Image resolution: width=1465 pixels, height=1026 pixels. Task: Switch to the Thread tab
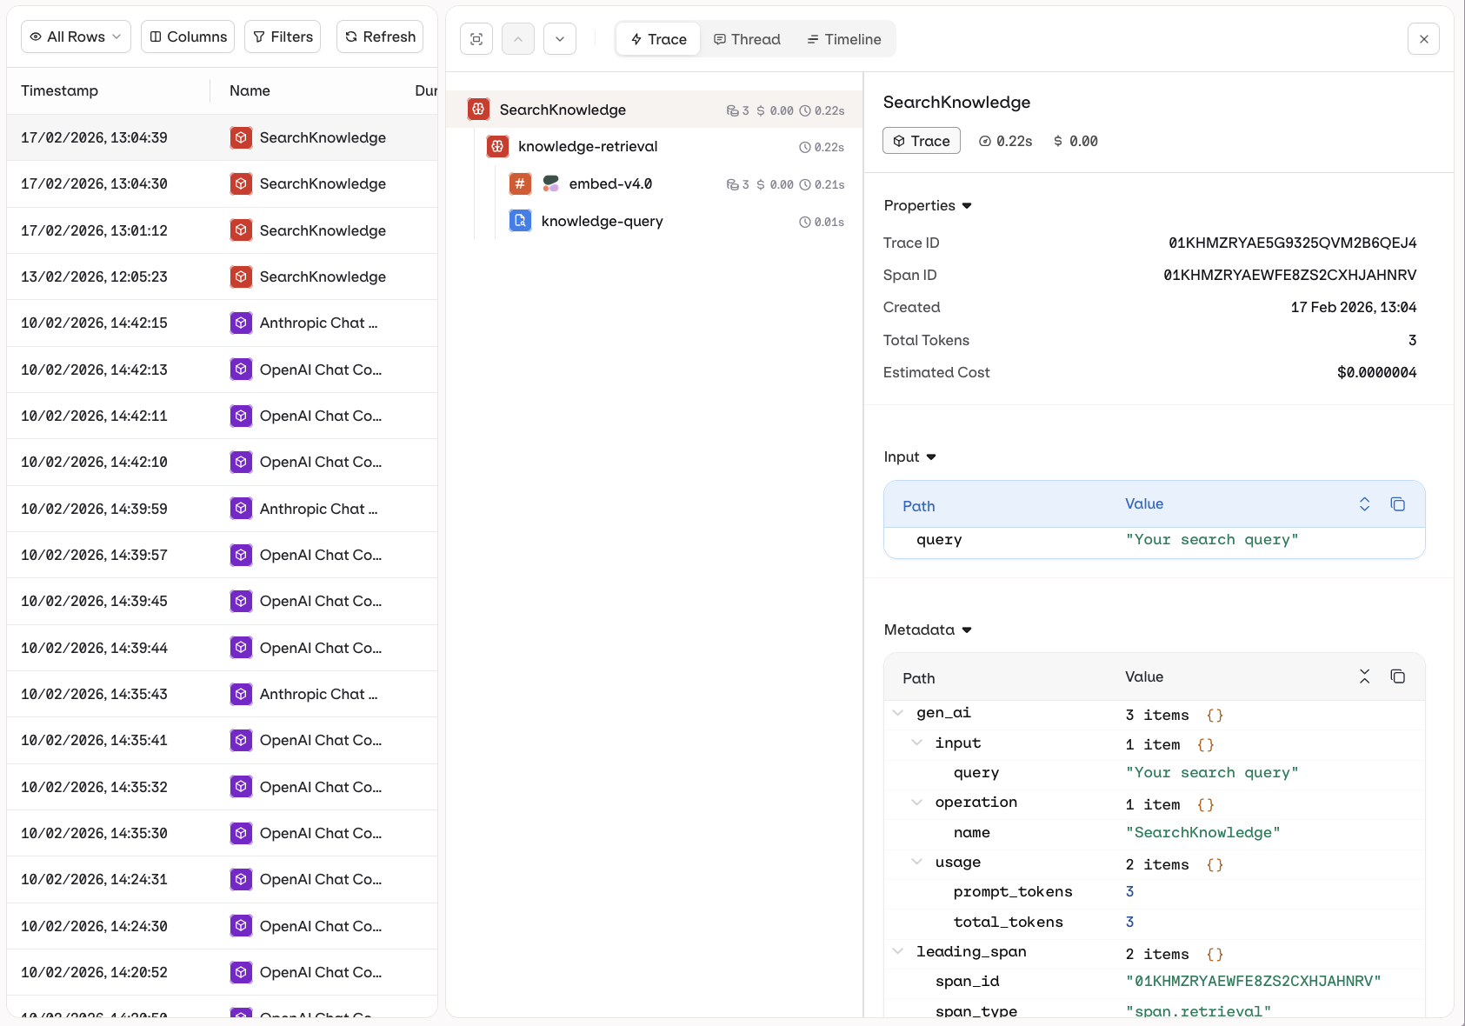tap(747, 39)
